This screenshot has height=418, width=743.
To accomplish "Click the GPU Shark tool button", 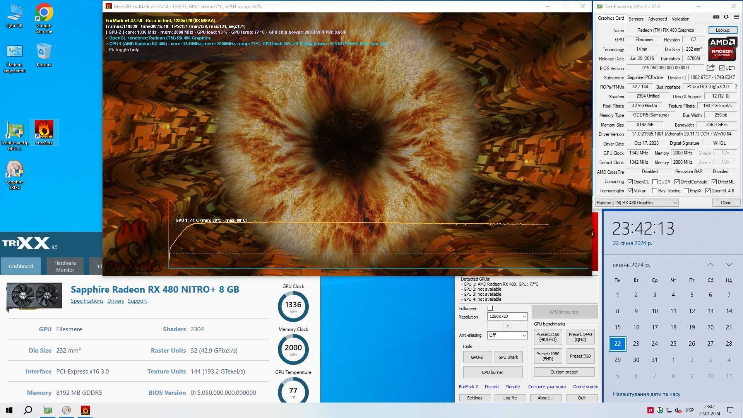I will [x=508, y=357].
